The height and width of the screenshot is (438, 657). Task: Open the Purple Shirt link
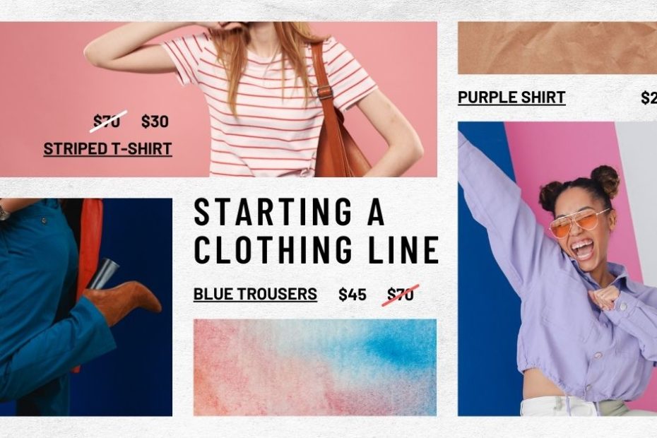(x=511, y=97)
